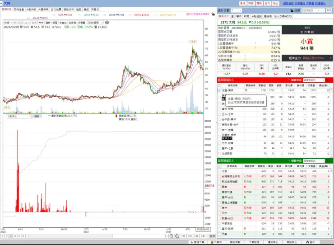Screen dimensions: 334x245
Task: Check the 台灣摩根士丹利 seller checkbox
Action: [x=219, y=176]
